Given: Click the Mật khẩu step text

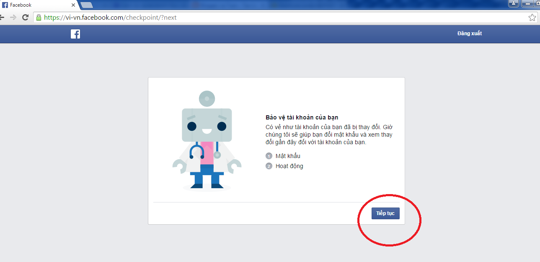Looking at the screenshot, I should click(288, 156).
